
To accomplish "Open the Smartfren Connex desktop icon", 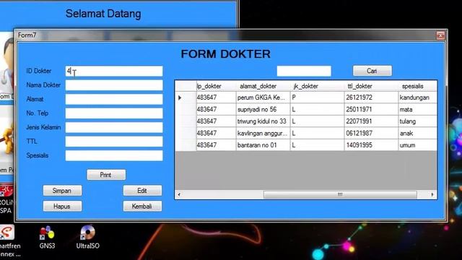I will [x=8, y=240].
